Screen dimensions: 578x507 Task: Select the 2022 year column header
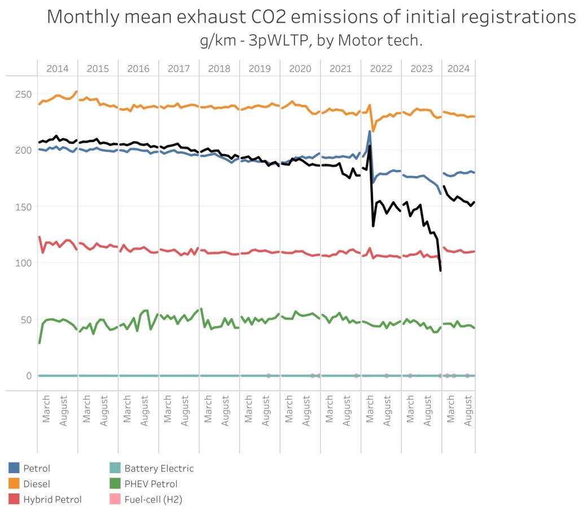381,69
